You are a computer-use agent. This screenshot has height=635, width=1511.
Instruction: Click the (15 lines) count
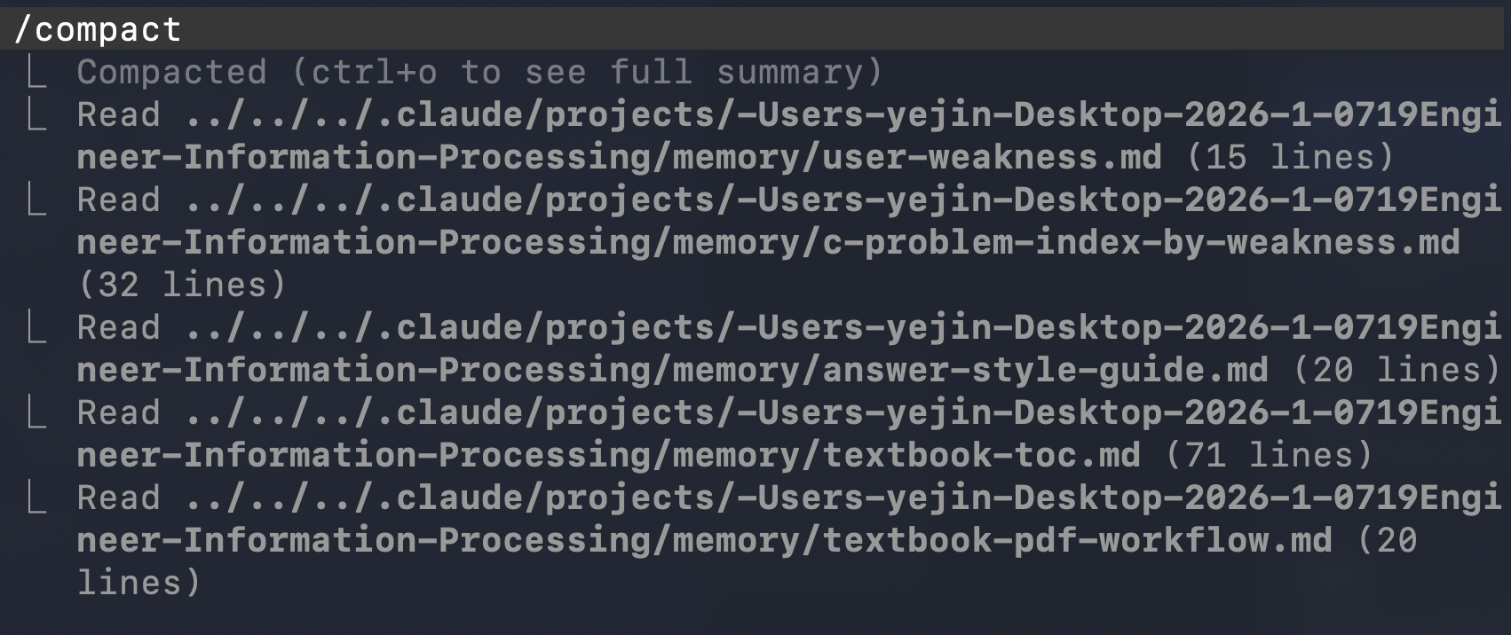(x=1291, y=157)
